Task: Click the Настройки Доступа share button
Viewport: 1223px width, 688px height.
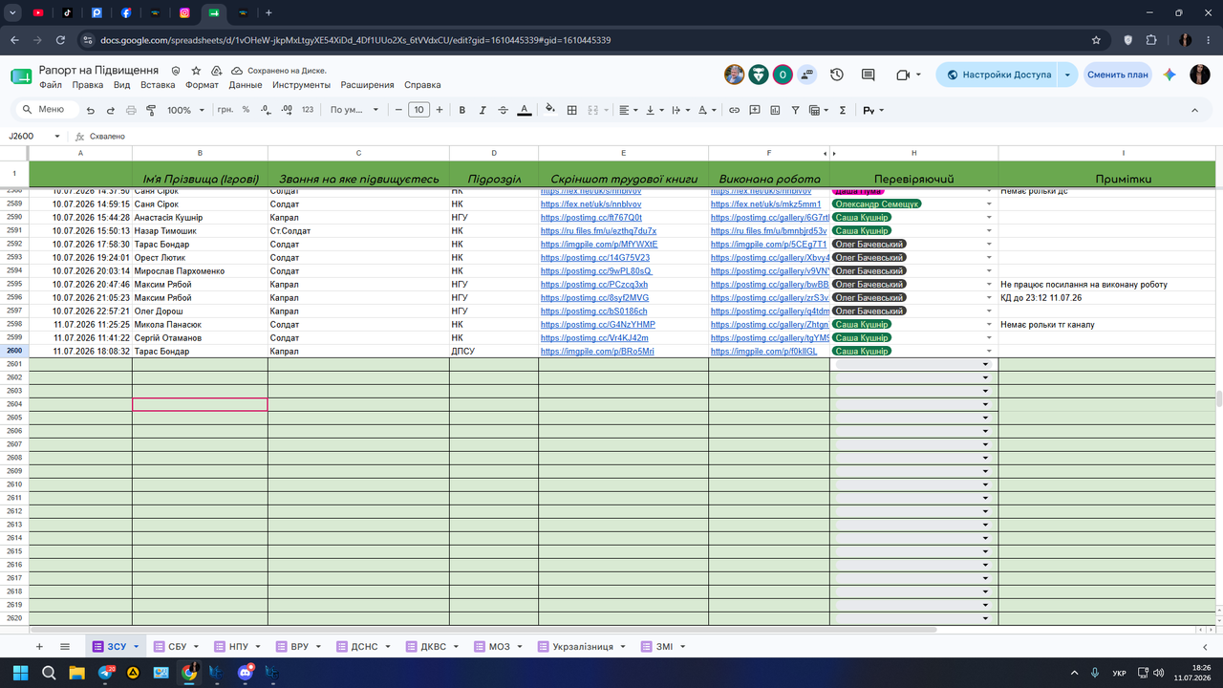Action: coord(997,75)
